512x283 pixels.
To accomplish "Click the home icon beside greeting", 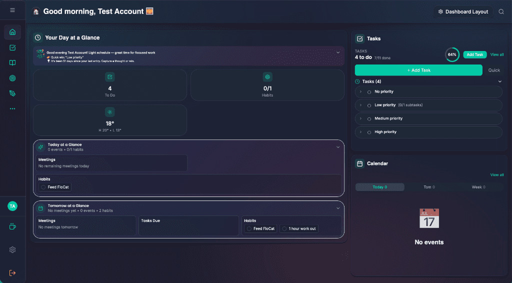I will click(x=36, y=11).
